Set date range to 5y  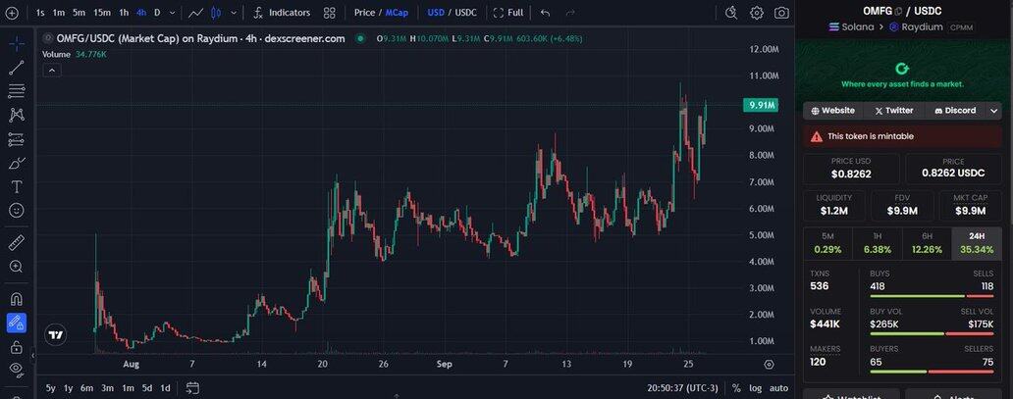point(50,388)
